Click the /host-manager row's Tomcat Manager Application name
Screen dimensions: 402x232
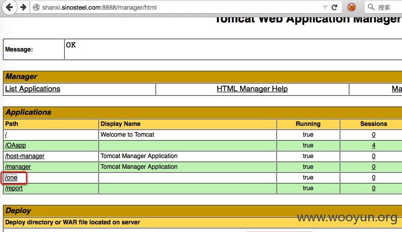click(139, 156)
